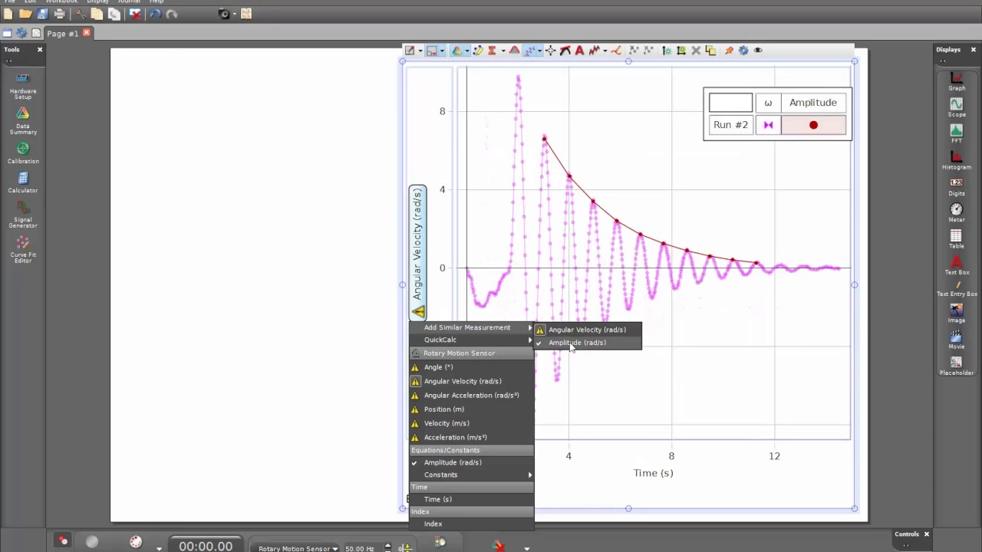
Task: Add a Scope display
Action: [956, 107]
